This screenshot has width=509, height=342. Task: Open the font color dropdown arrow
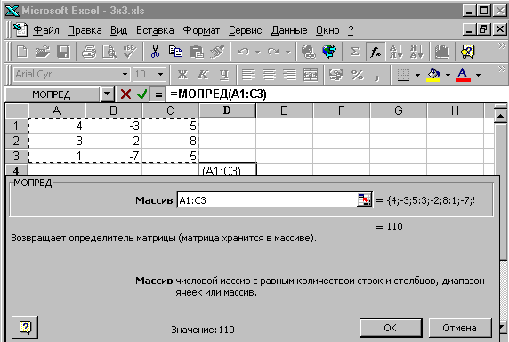tap(478, 76)
